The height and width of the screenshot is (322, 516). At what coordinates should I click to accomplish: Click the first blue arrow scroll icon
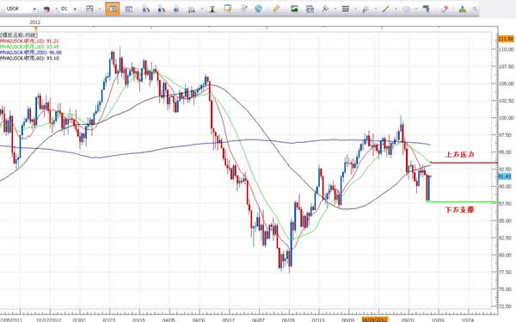point(146,9)
